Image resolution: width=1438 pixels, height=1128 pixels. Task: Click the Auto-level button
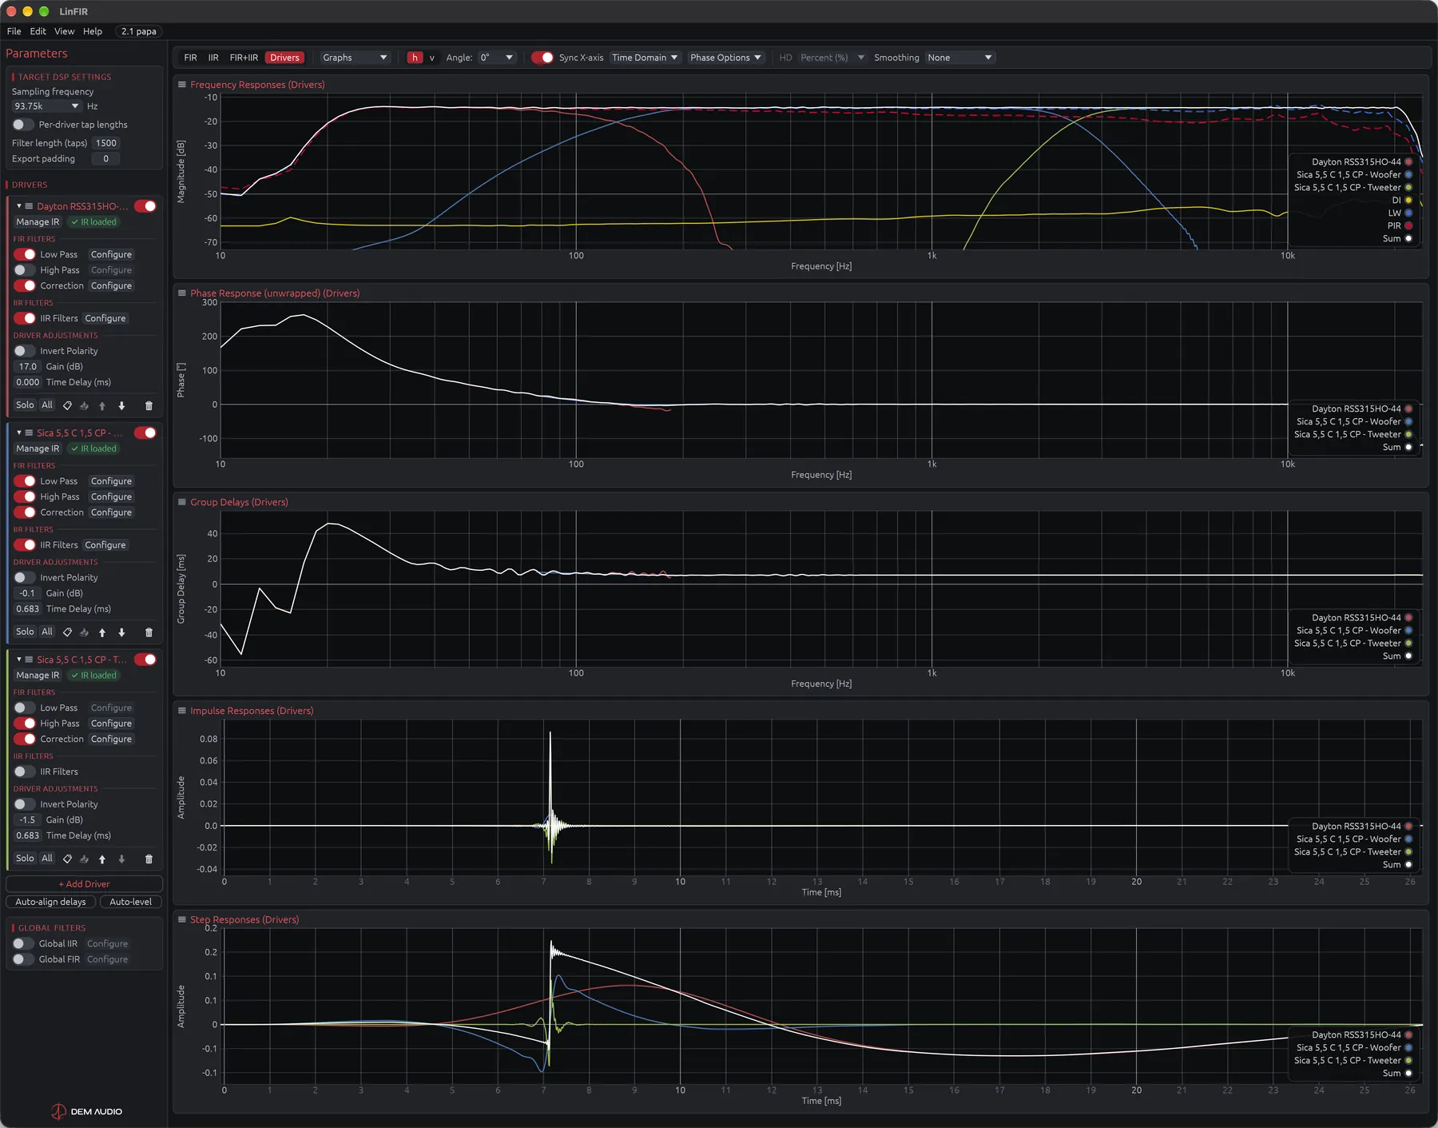[130, 902]
